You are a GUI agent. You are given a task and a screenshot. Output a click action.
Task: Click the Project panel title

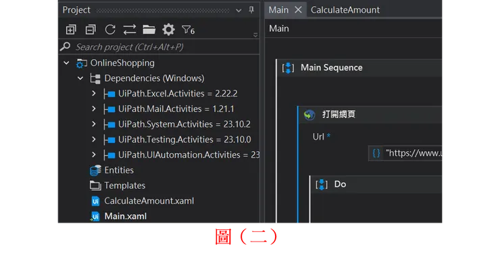click(x=76, y=10)
